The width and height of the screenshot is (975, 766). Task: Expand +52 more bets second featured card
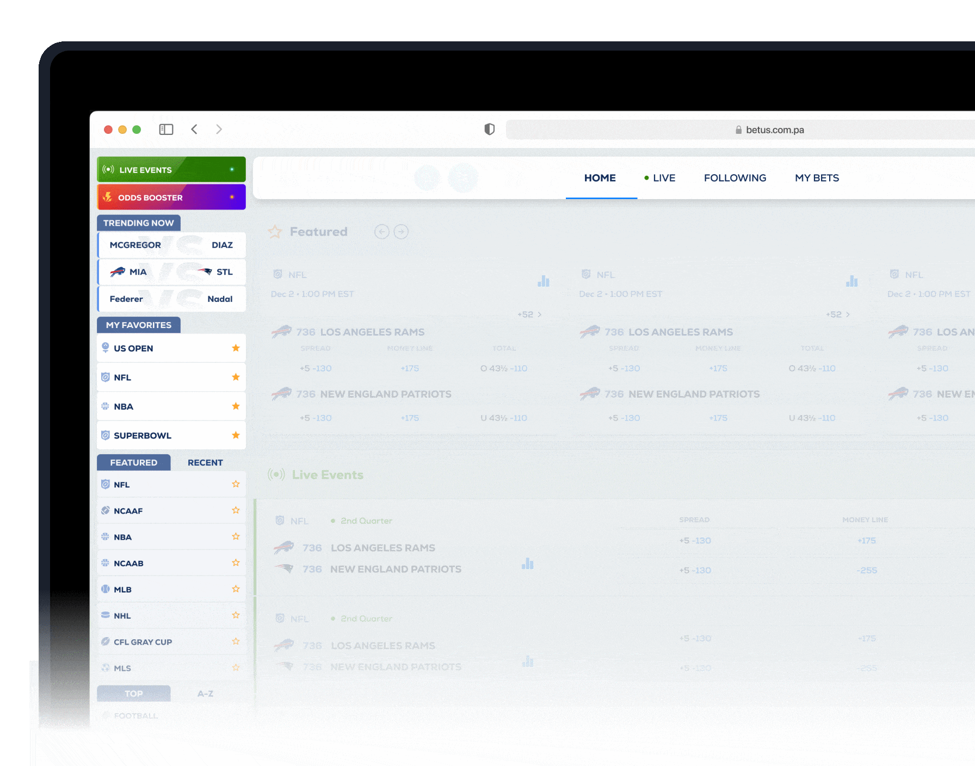pyautogui.click(x=838, y=314)
